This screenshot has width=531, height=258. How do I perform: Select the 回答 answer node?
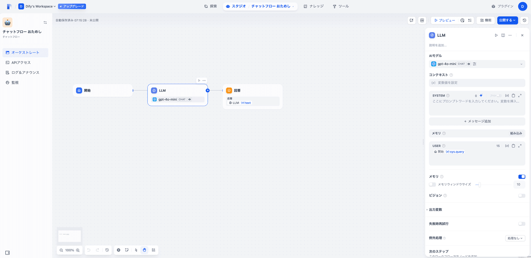pos(253,96)
